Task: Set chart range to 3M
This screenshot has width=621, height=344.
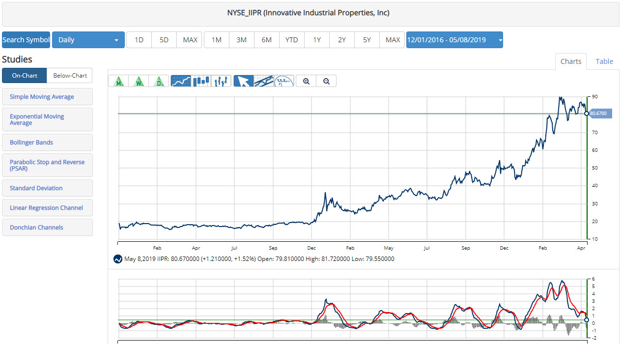Action: (x=242, y=40)
